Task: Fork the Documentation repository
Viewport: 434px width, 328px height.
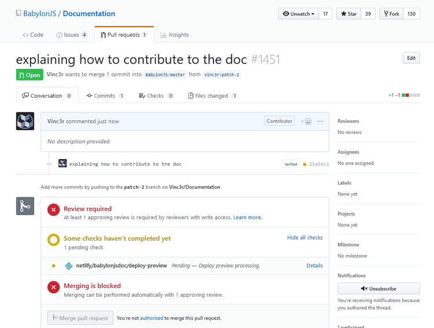Action: pyautogui.click(x=391, y=14)
